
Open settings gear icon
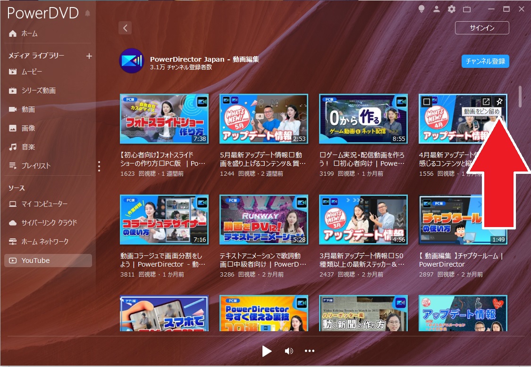point(451,9)
